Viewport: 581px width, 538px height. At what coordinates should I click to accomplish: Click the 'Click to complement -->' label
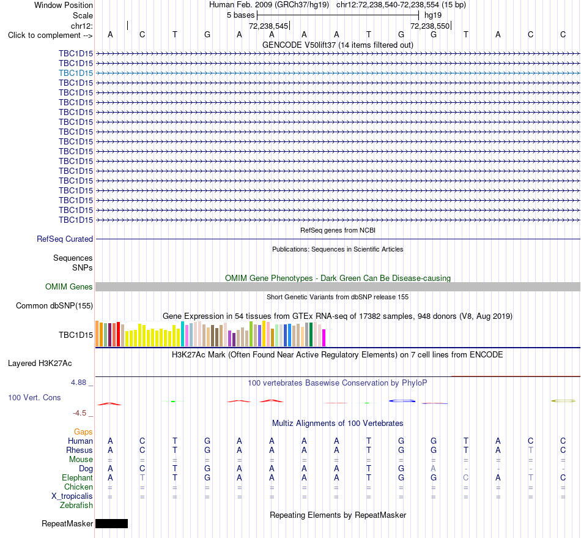50,35
